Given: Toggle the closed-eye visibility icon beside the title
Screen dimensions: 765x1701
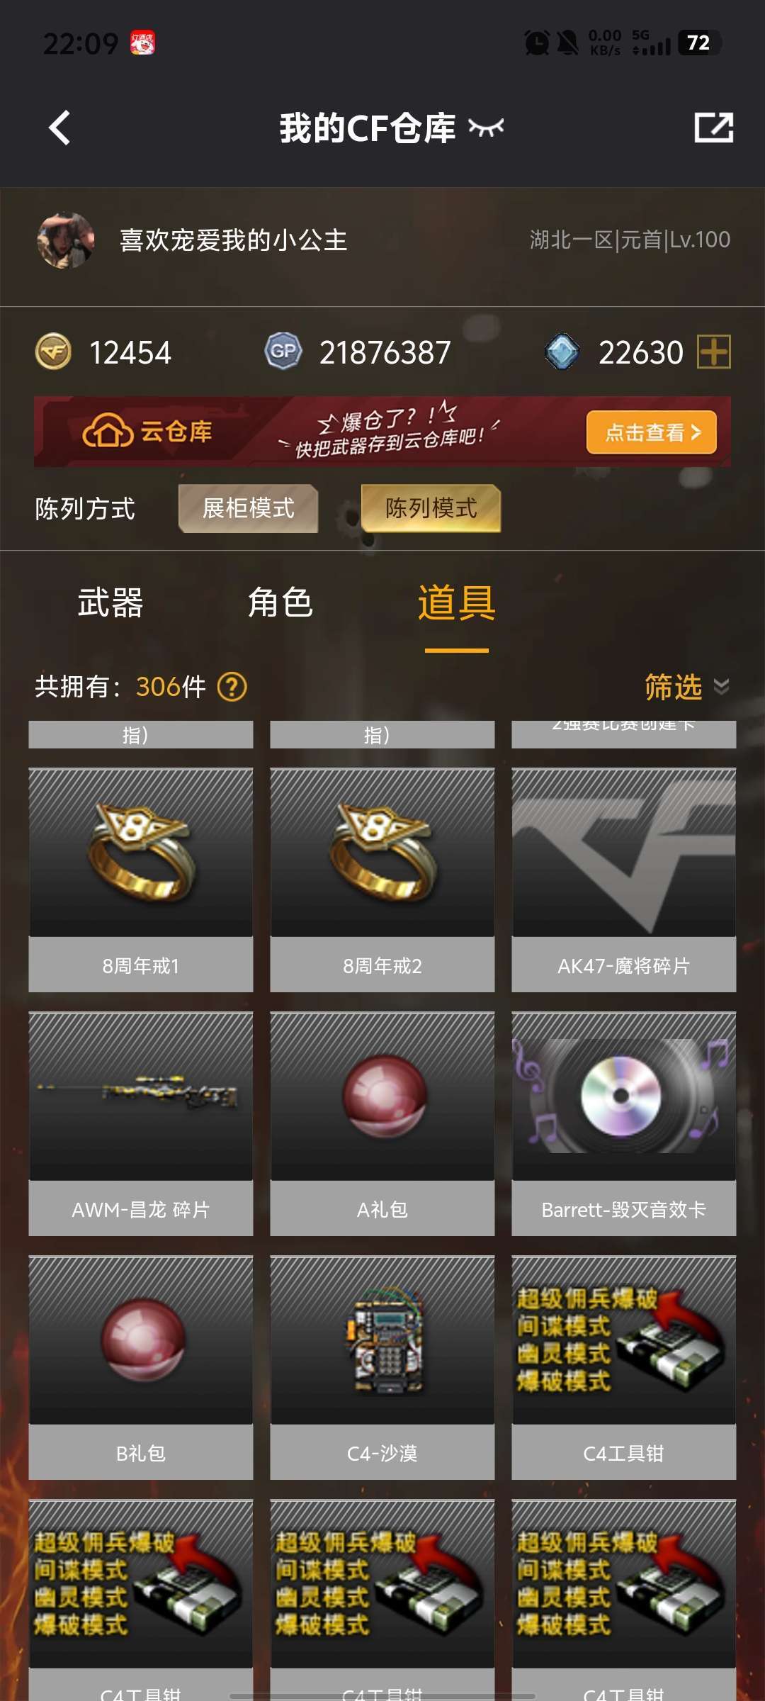Looking at the screenshot, I should (486, 128).
